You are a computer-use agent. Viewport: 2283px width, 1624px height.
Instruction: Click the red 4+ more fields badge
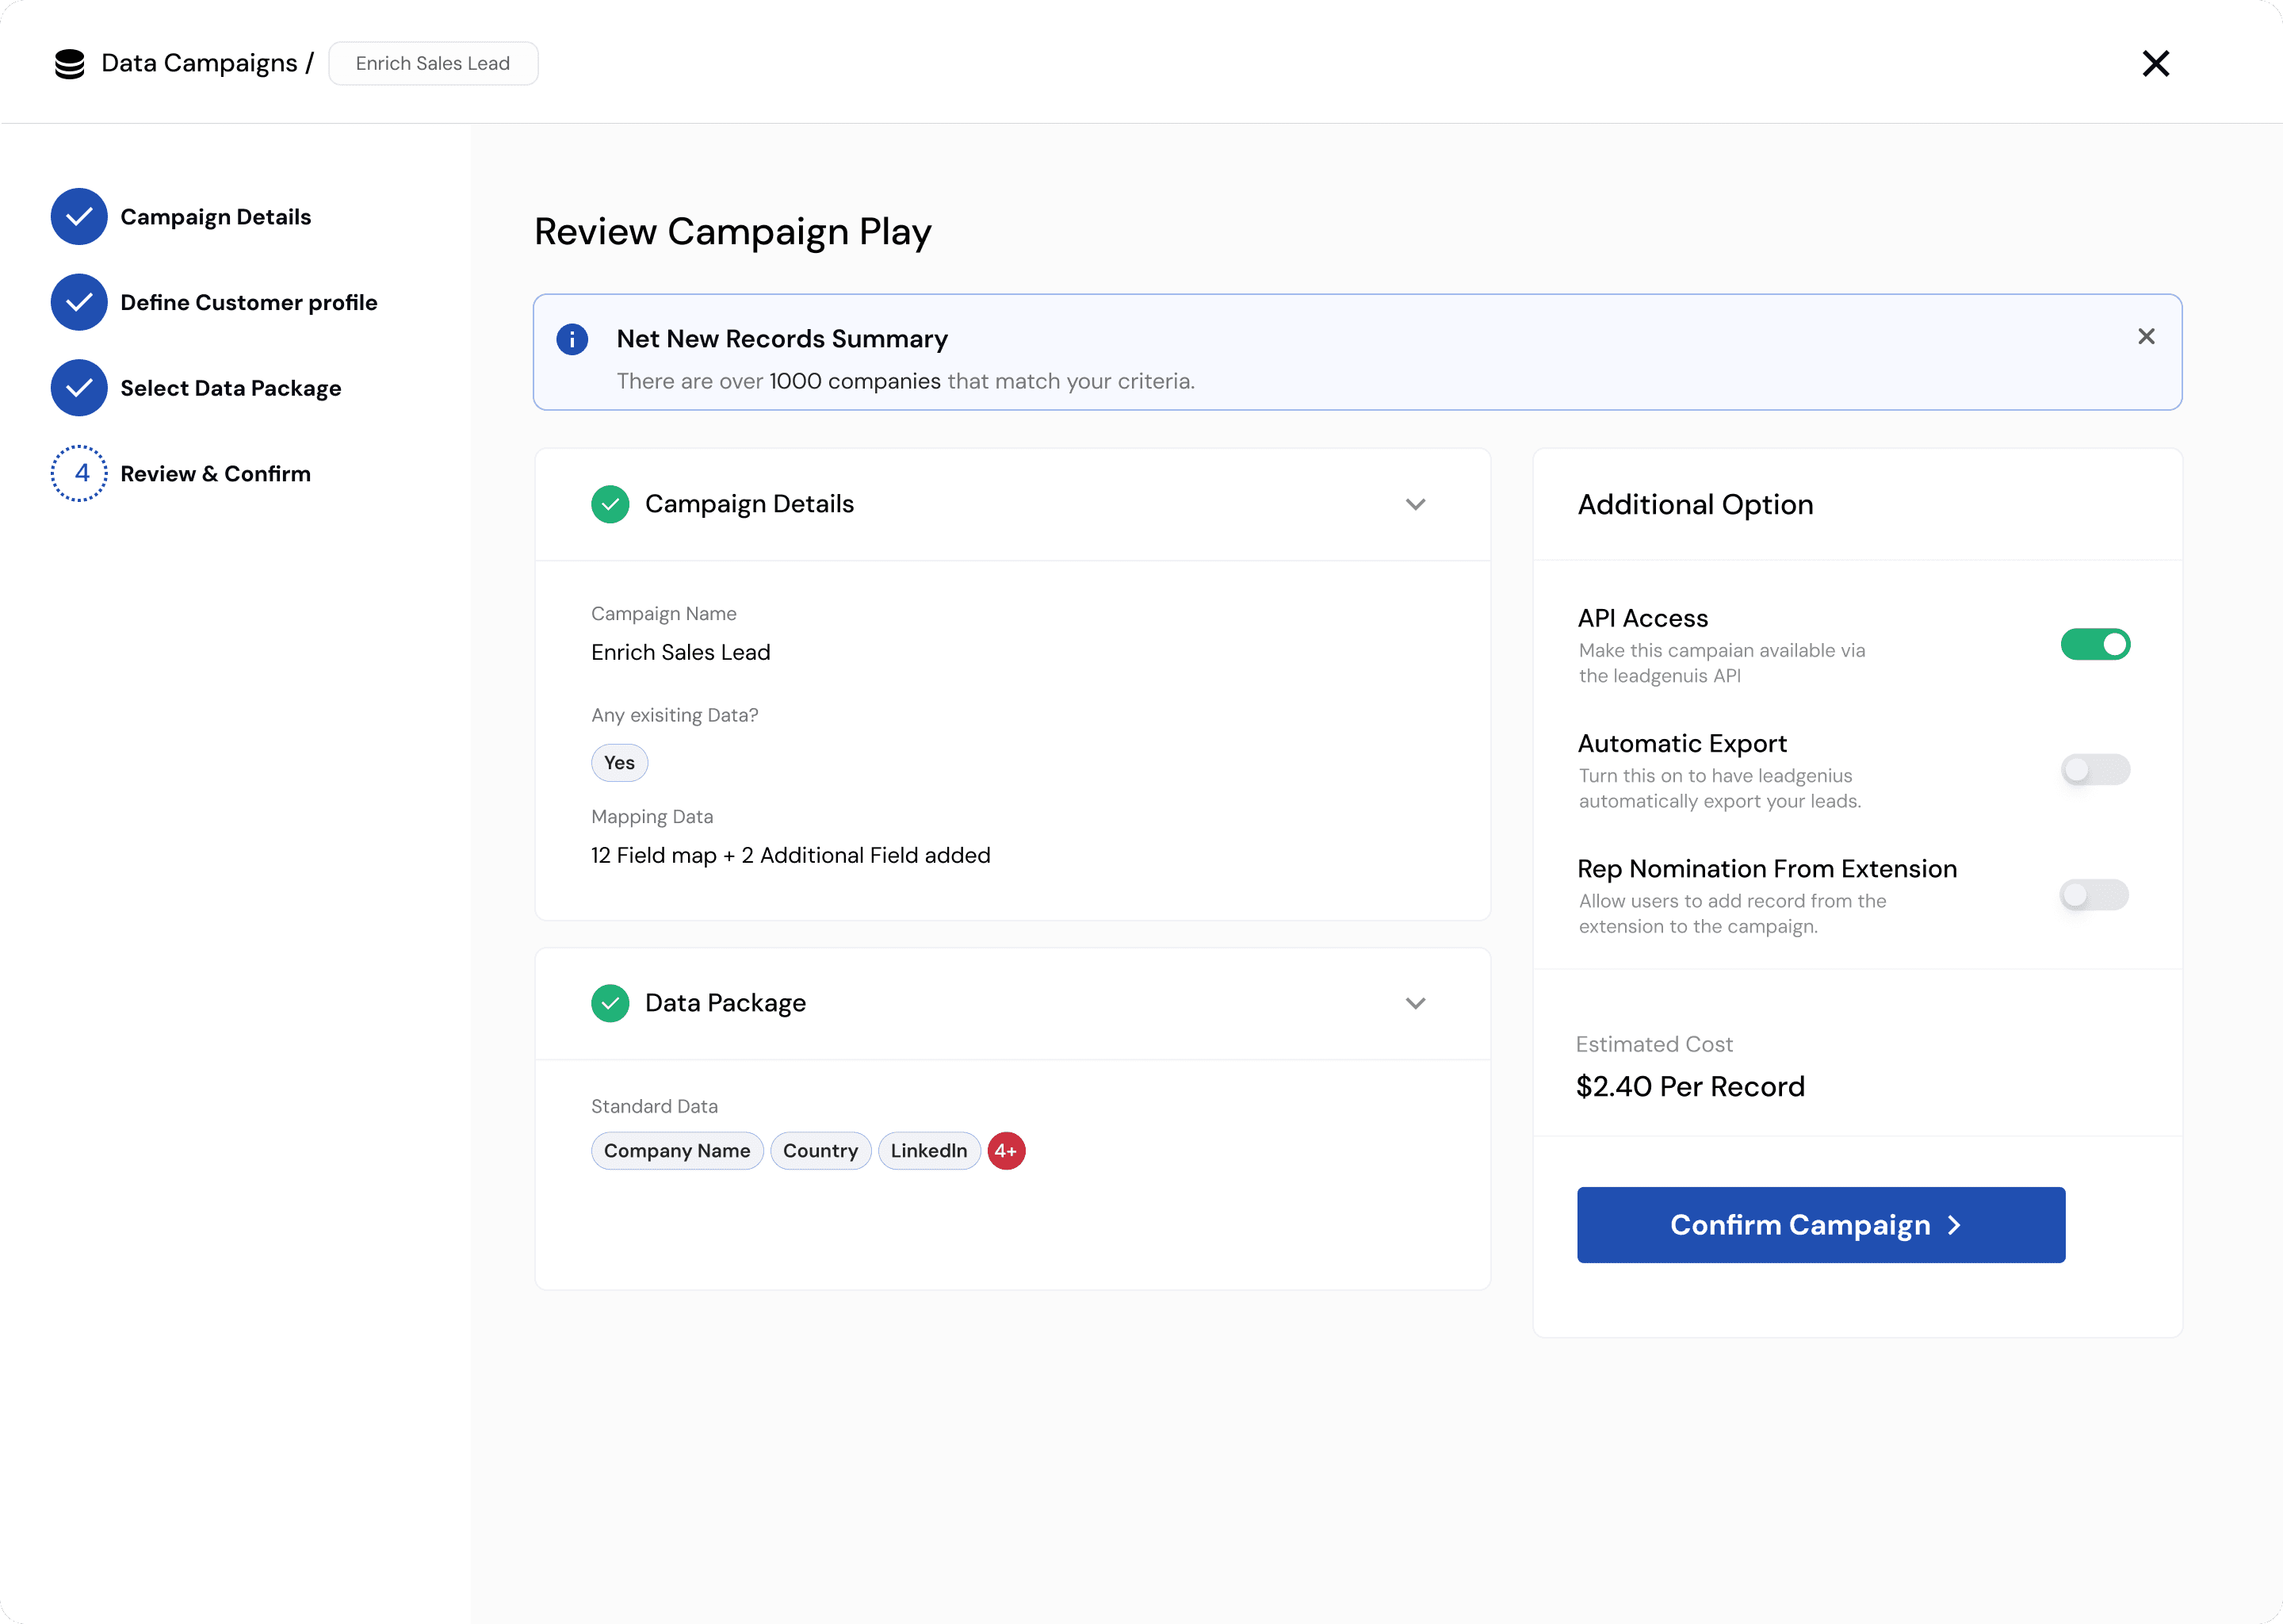1006,1151
